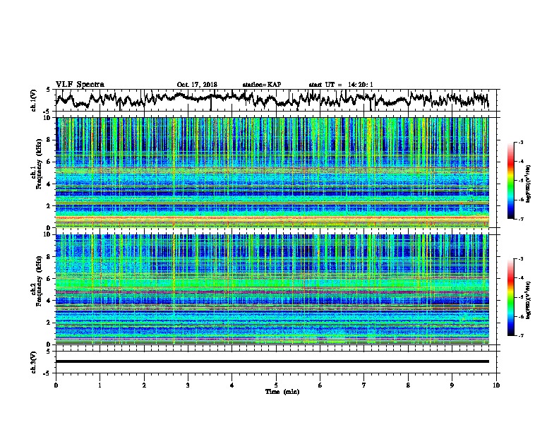Image resolution: width=559 pixels, height=432 pixels.
Task: Click the ch.1 voltage waveform trace
Action: click(272, 100)
